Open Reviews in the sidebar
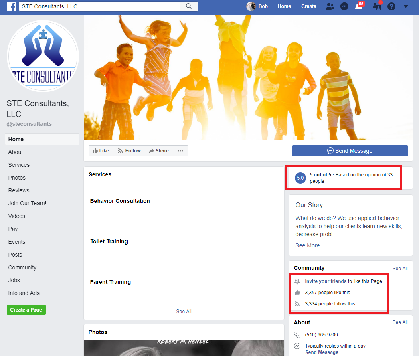Viewport: 419px width, 356px height. [19, 190]
